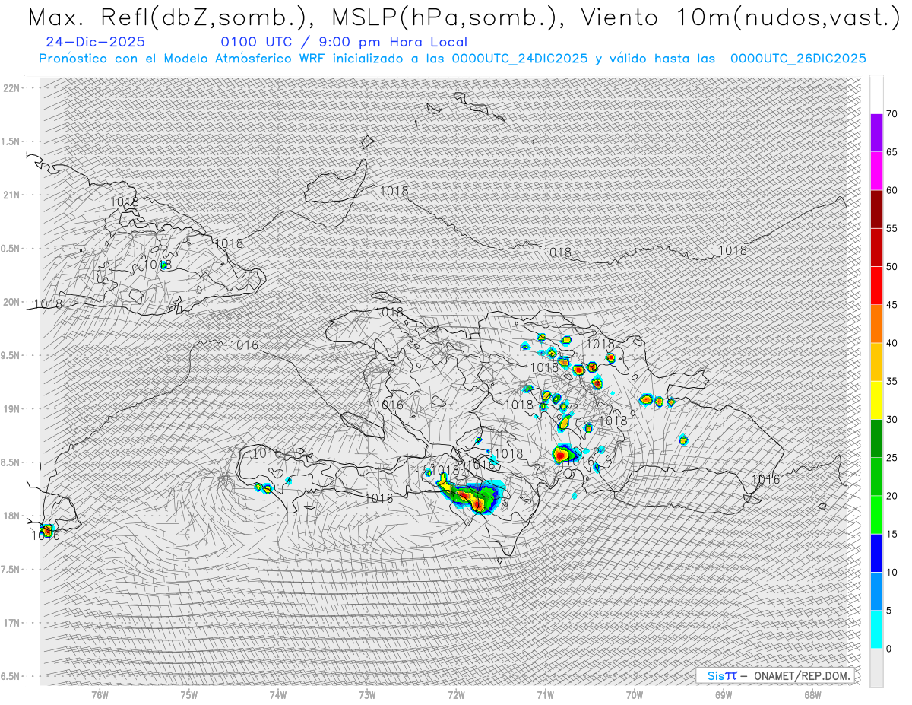
Task: Click the '71W' longitude label
Action: pyautogui.click(x=545, y=695)
